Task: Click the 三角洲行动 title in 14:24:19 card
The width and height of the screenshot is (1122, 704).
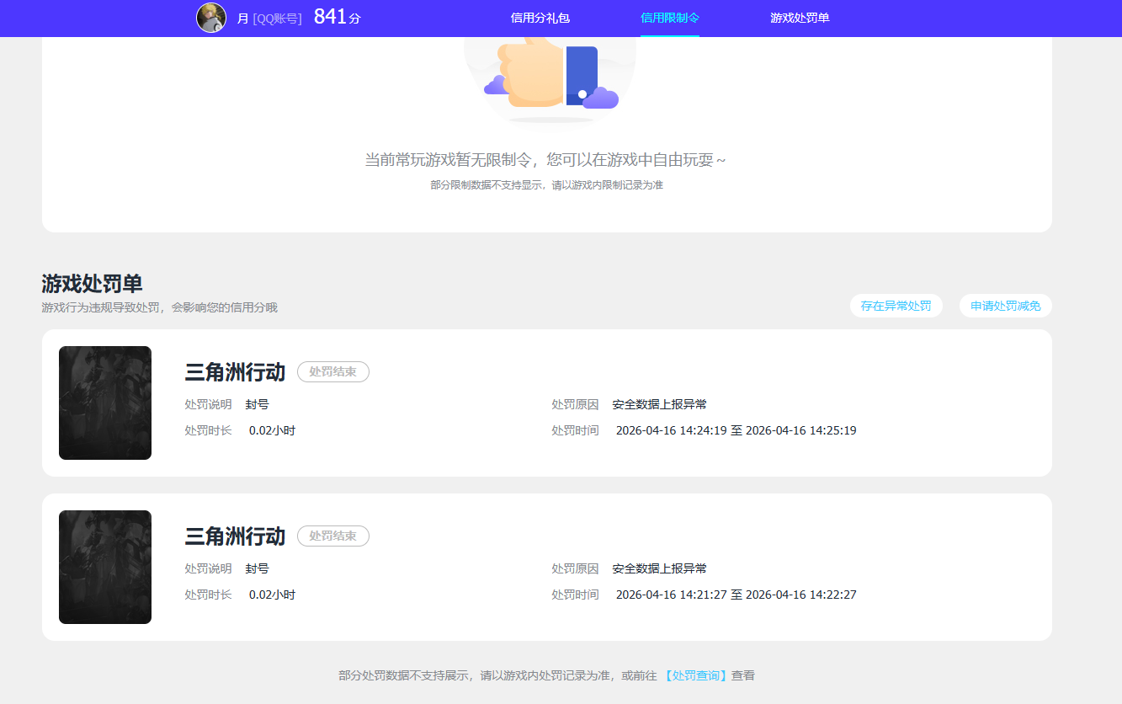Action: (235, 372)
